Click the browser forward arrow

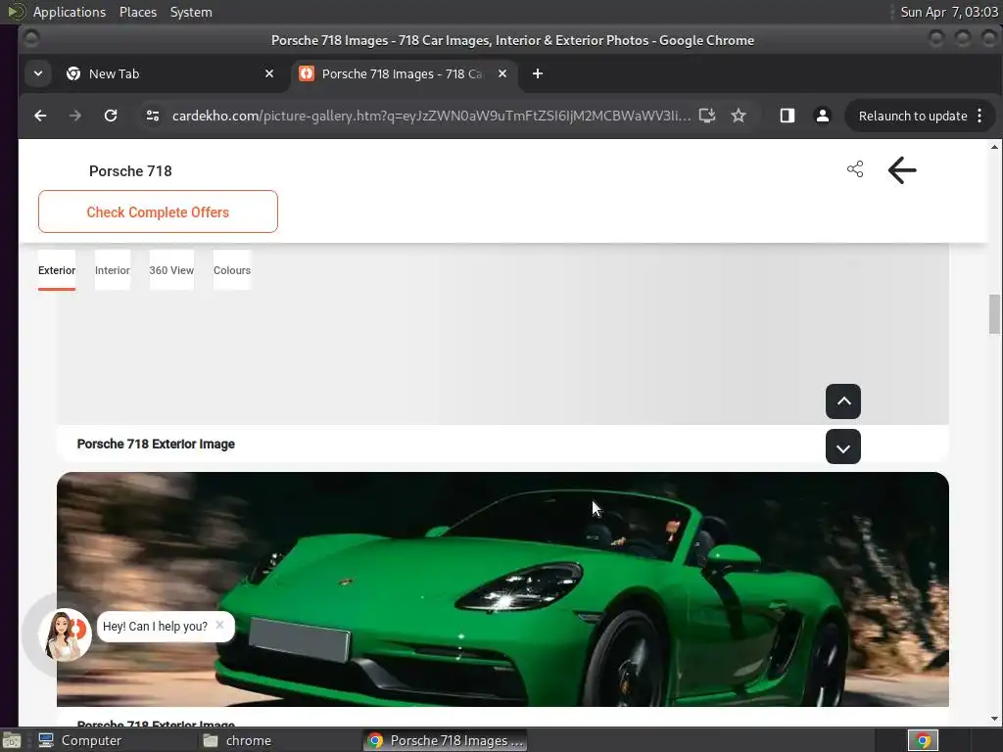click(x=74, y=116)
